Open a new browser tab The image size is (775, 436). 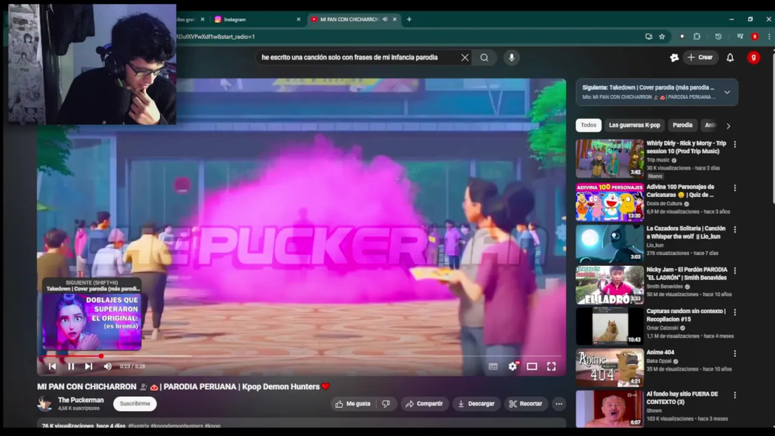409,19
